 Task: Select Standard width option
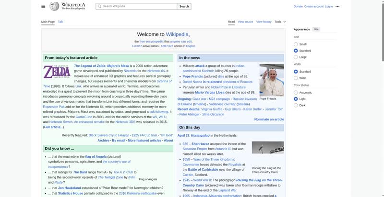[296, 72]
